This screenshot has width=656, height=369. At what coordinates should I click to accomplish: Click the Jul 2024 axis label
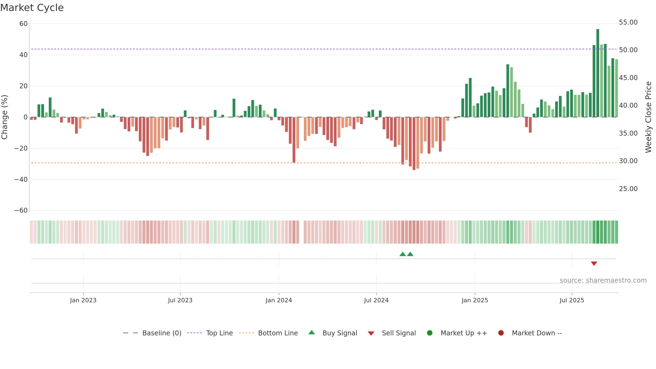point(376,300)
